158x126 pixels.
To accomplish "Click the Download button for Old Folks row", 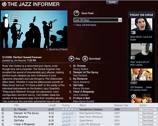I will 148,121.
